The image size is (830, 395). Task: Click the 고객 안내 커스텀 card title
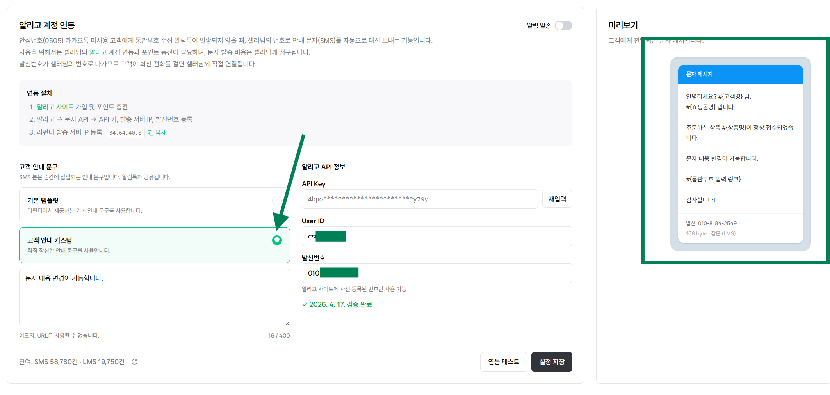point(50,240)
